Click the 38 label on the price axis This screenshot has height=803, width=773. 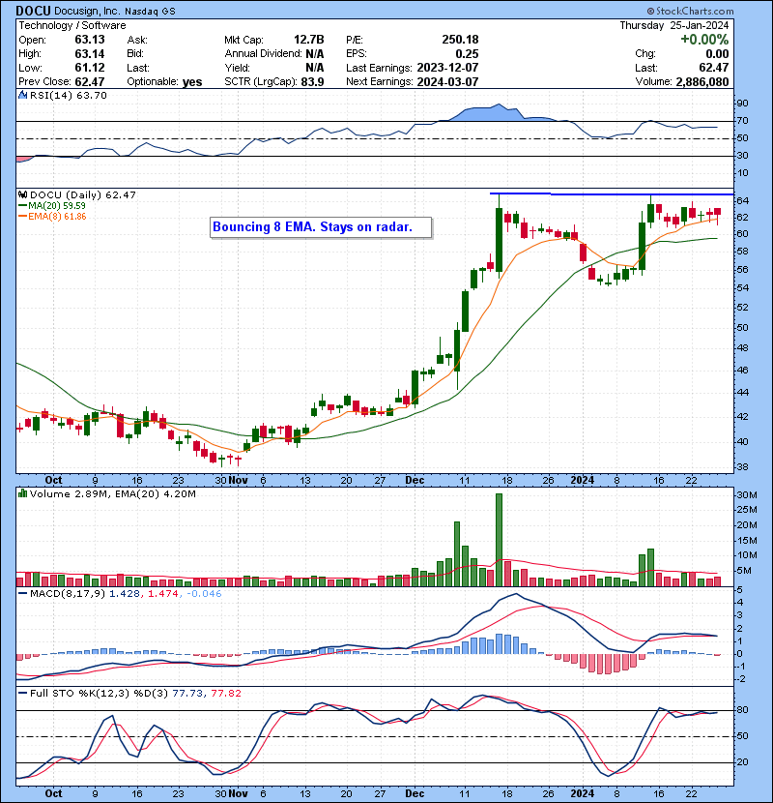coord(742,467)
